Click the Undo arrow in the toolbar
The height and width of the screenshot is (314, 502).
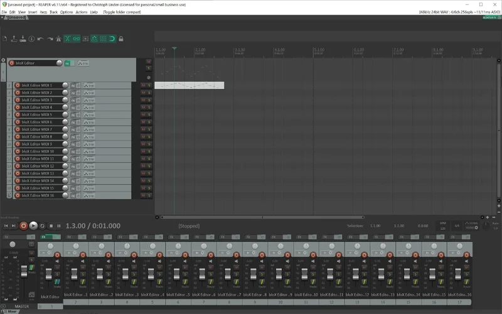point(41,39)
